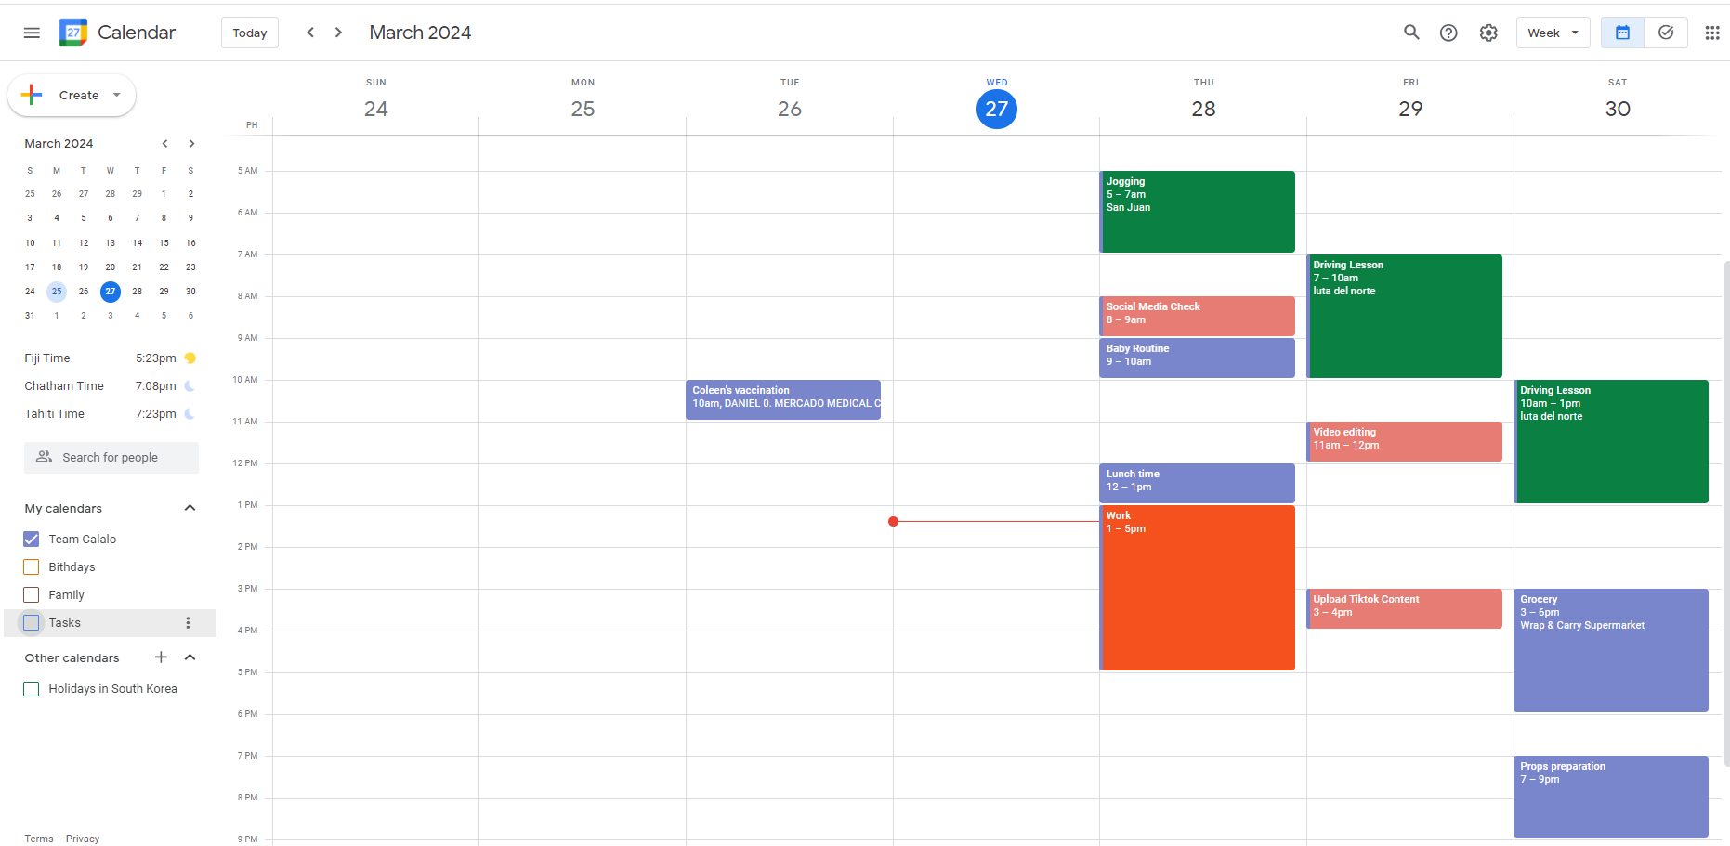Screen dimensions: 1730x846
Task: Add other calendars plus icon
Action: 161,657
